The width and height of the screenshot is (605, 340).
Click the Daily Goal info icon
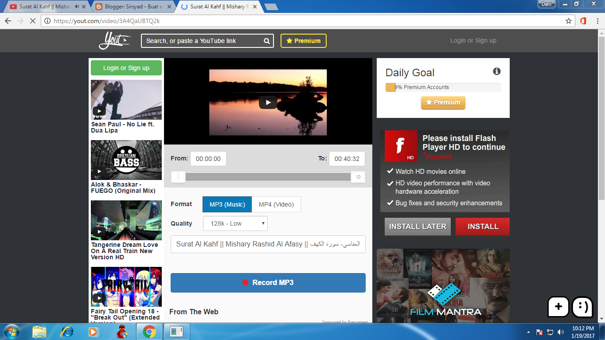pyautogui.click(x=497, y=71)
